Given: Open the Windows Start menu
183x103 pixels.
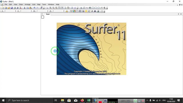Looking at the screenshot, I should point(3,100).
